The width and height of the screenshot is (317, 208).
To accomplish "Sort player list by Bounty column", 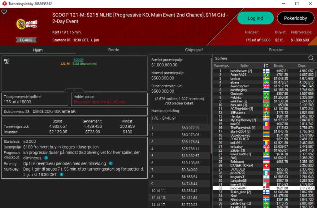I will (278, 66).
